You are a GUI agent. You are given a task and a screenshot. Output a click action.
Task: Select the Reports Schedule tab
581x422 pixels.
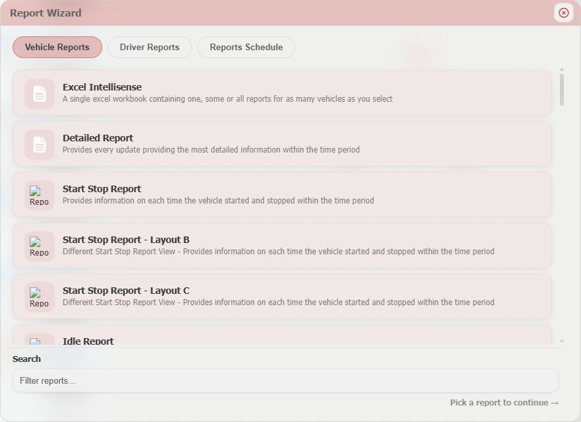(246, 47)
